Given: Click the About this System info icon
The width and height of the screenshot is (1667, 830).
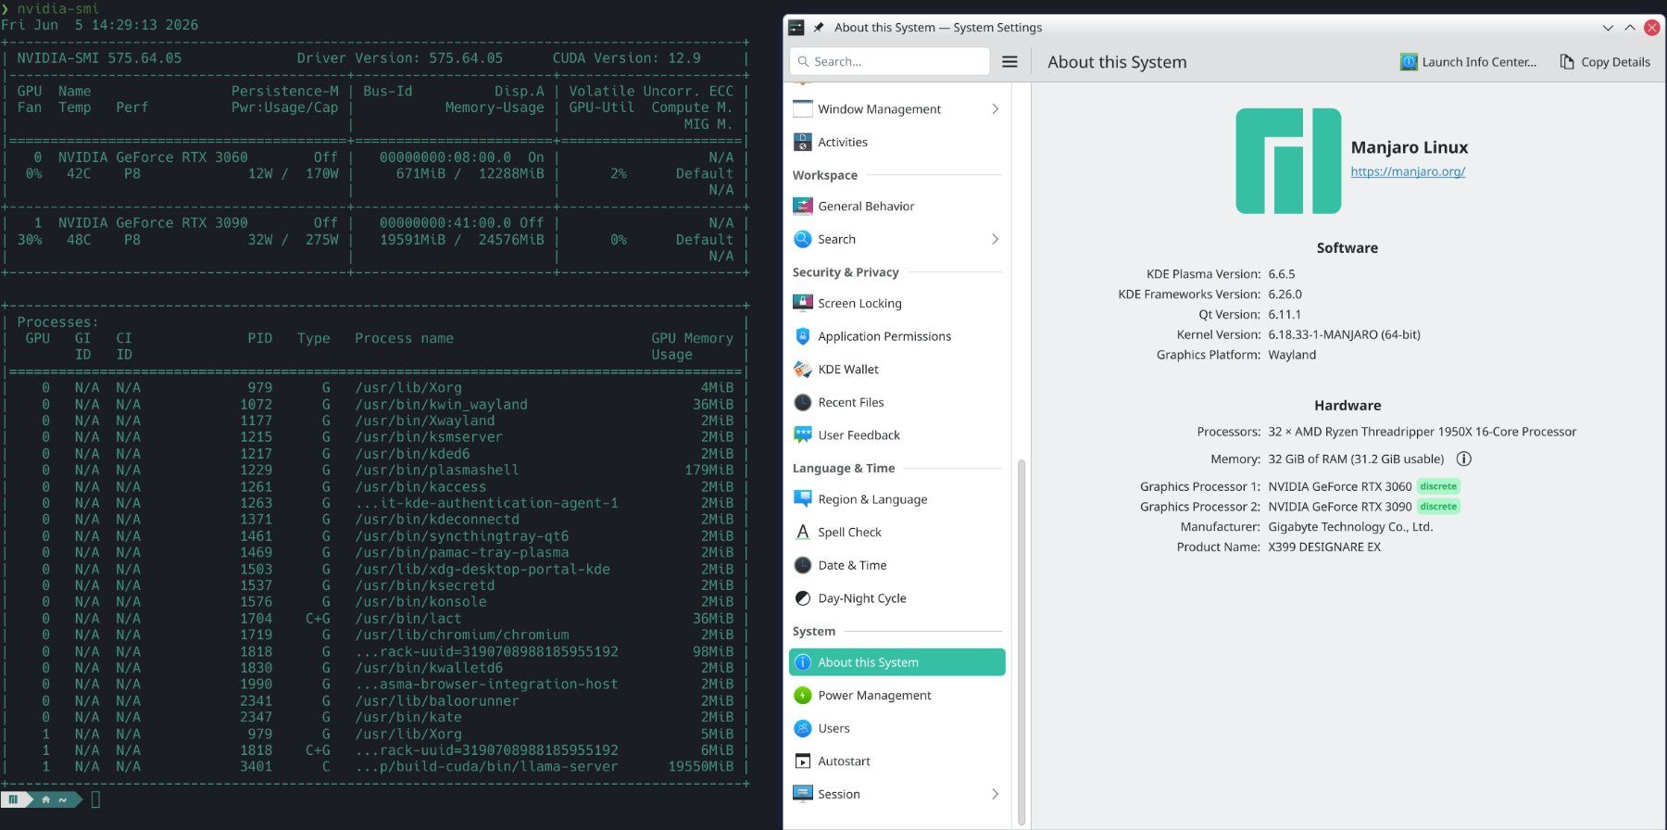Looking at the screenshot, I should pos(803,662).
